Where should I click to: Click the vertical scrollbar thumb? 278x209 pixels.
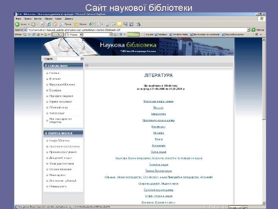(264, 81)
